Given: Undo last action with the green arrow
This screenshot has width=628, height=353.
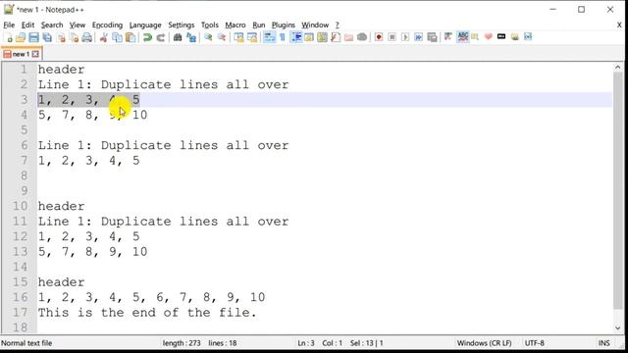Looking at the screenshot, I should pyautogui.click(x=147, y=37).
